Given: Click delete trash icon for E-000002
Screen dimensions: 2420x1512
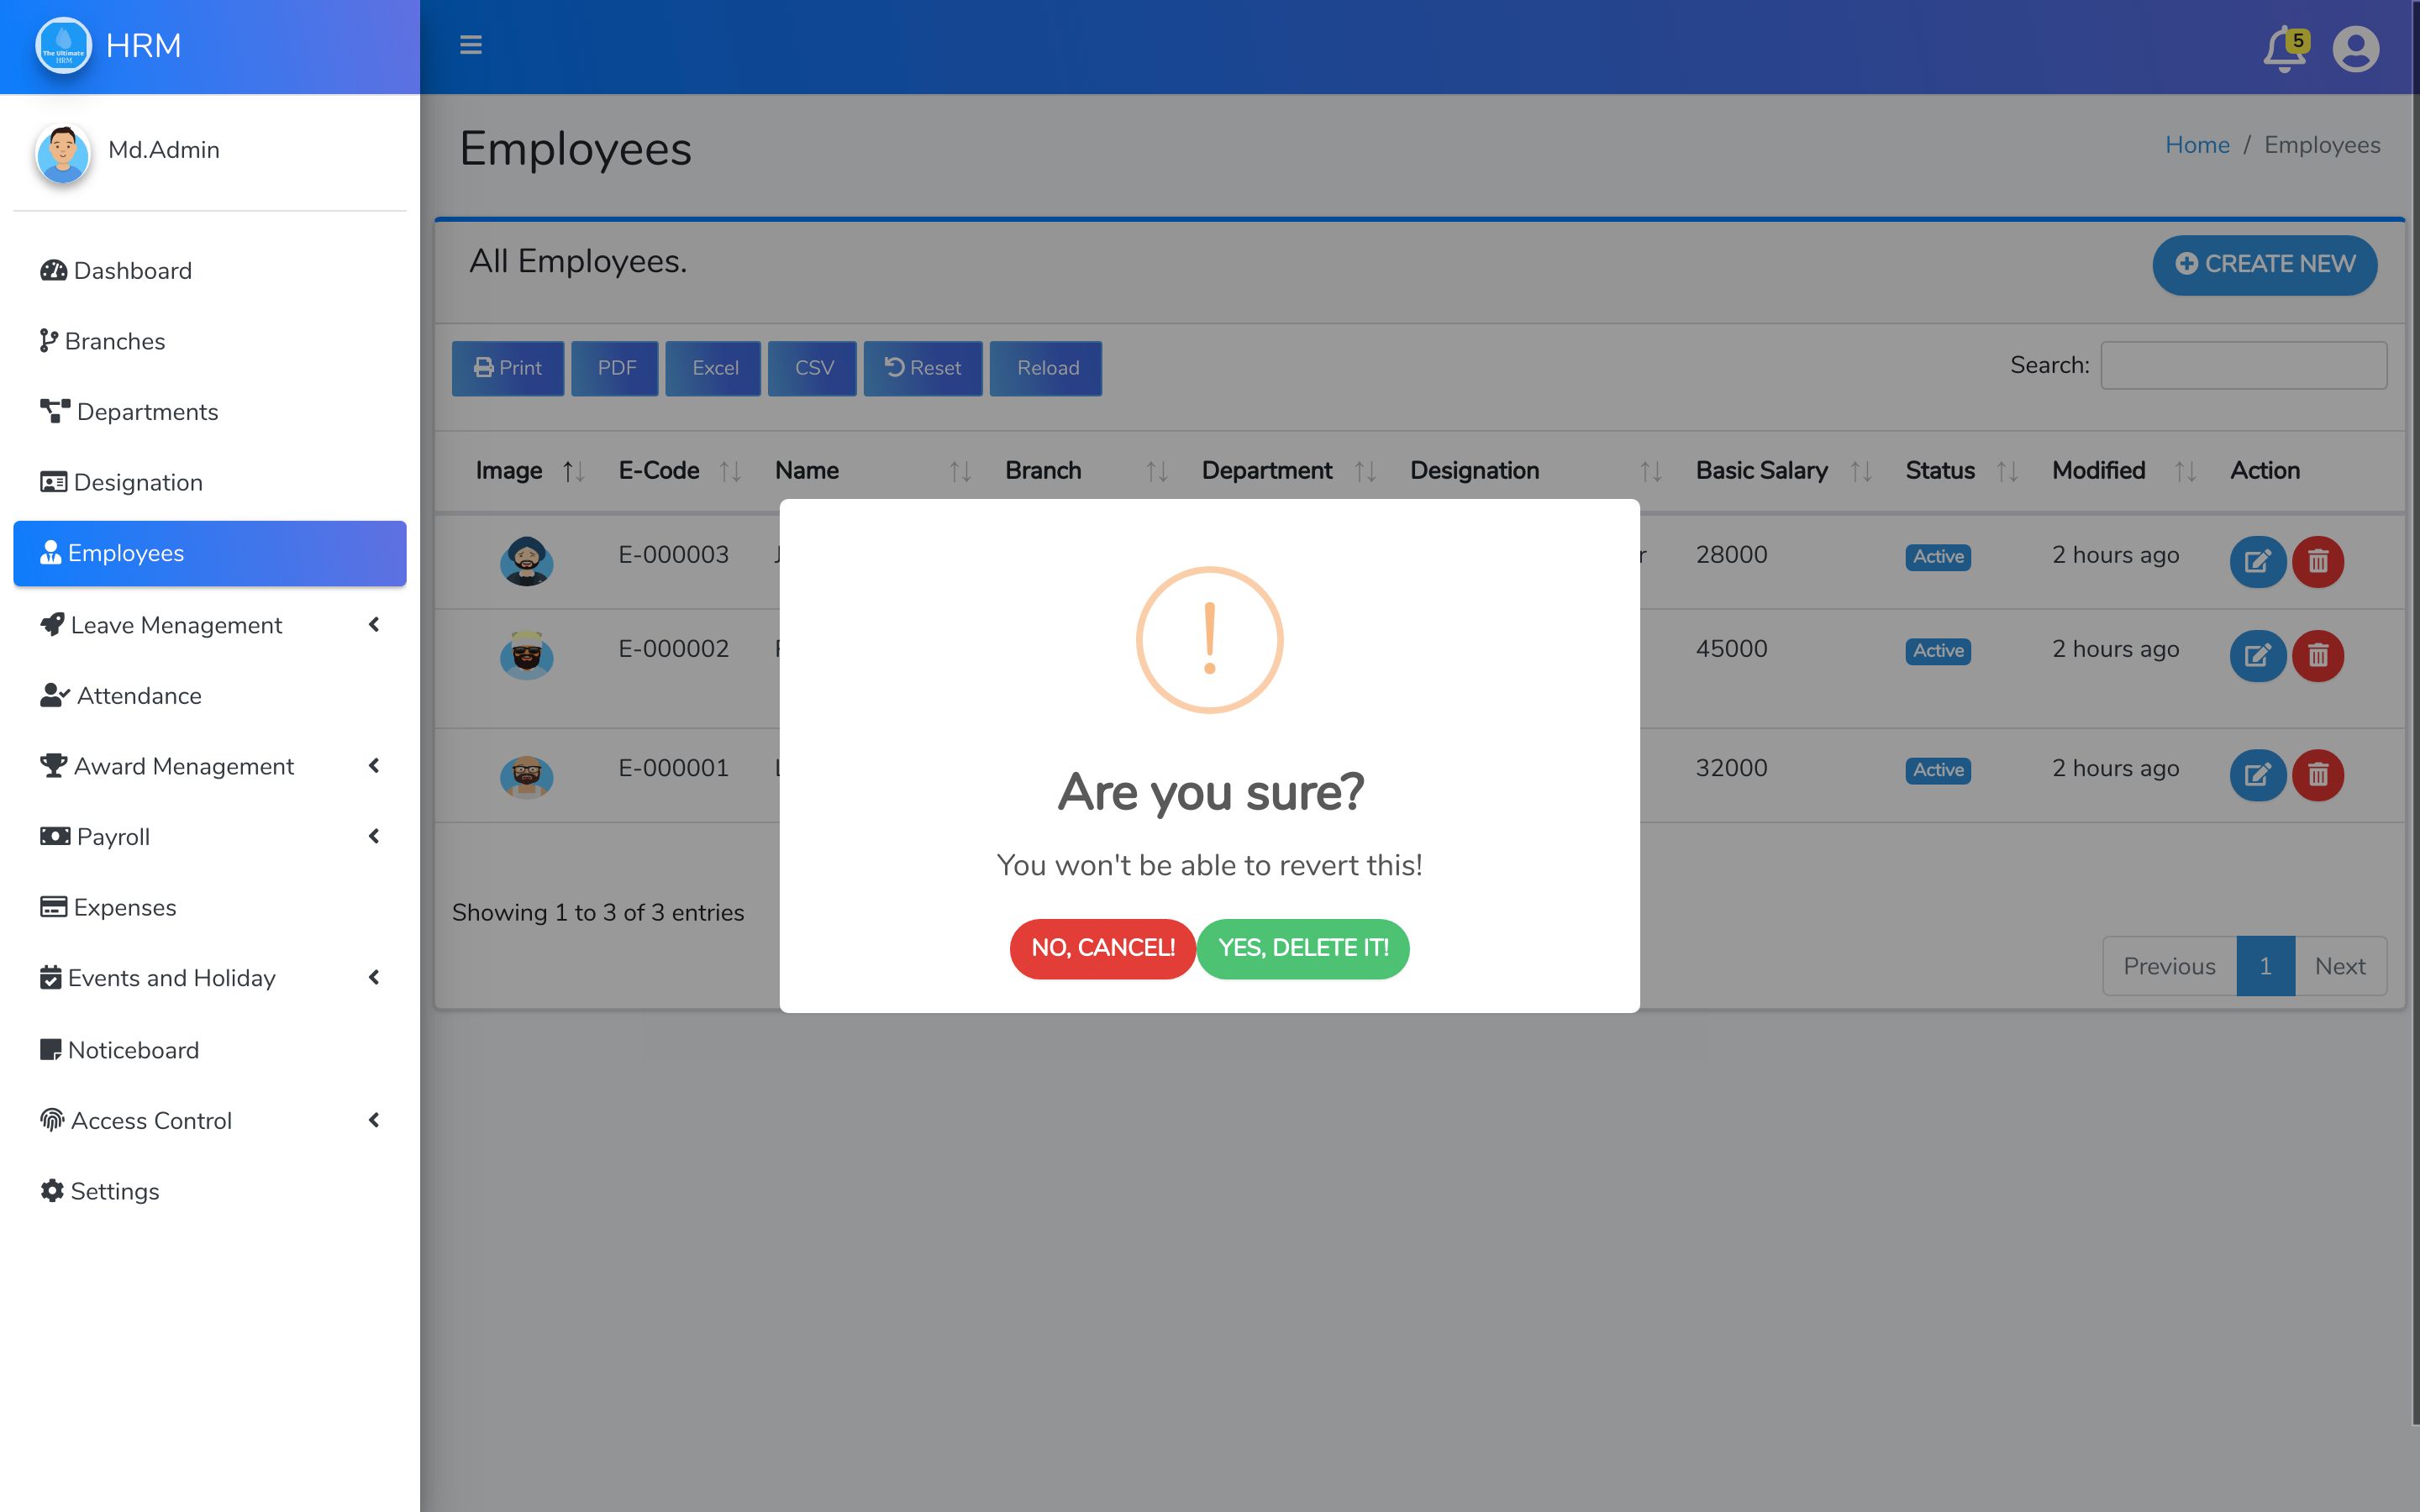Looking at the screenshot, I should click(2317, 656).
